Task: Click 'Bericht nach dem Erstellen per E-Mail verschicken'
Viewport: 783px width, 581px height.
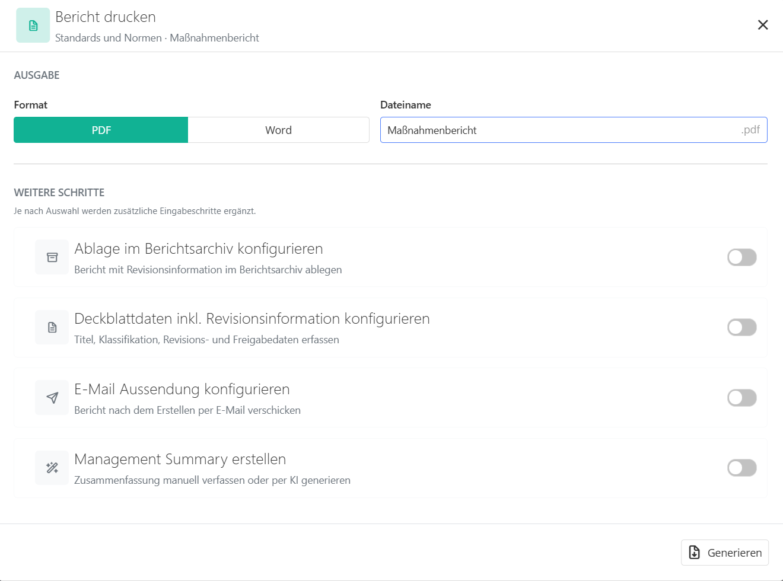Action: click(x=187, y=410)
